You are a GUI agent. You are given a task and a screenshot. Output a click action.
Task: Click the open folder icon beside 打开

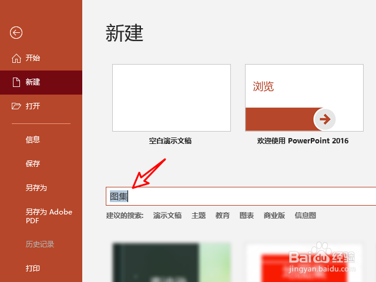click(x=16, y=106)
